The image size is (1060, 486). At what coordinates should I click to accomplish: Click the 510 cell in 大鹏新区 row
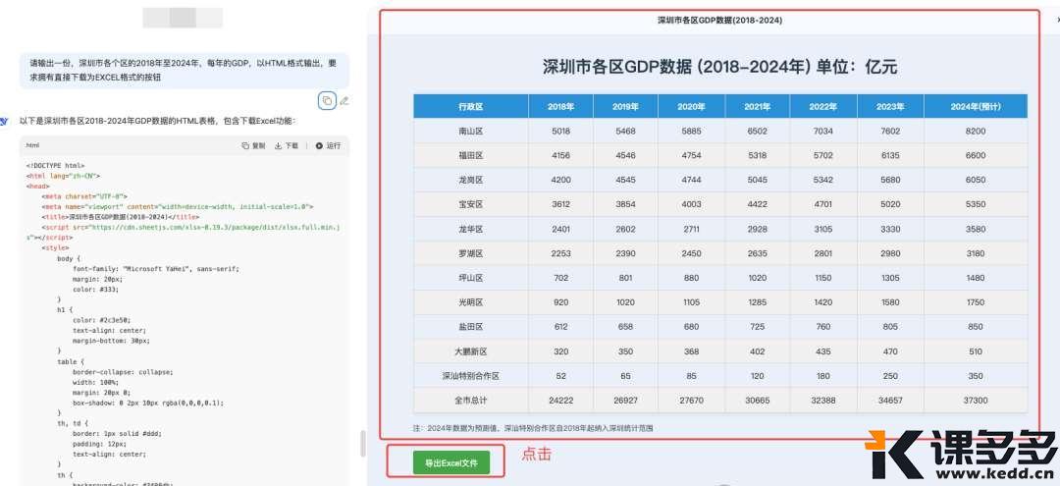click(976, 351)
